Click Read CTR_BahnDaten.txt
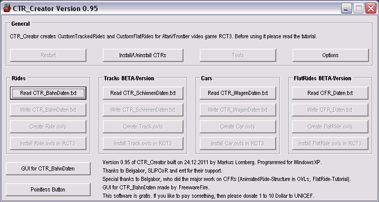The image size is (379, 202). 48,93
